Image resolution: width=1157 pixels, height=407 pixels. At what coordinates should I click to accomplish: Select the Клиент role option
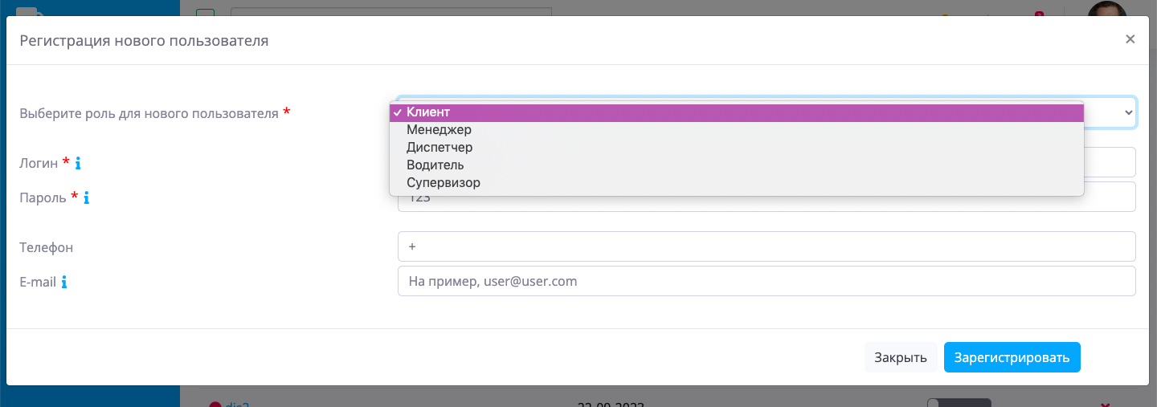click(x=428, y=112)
